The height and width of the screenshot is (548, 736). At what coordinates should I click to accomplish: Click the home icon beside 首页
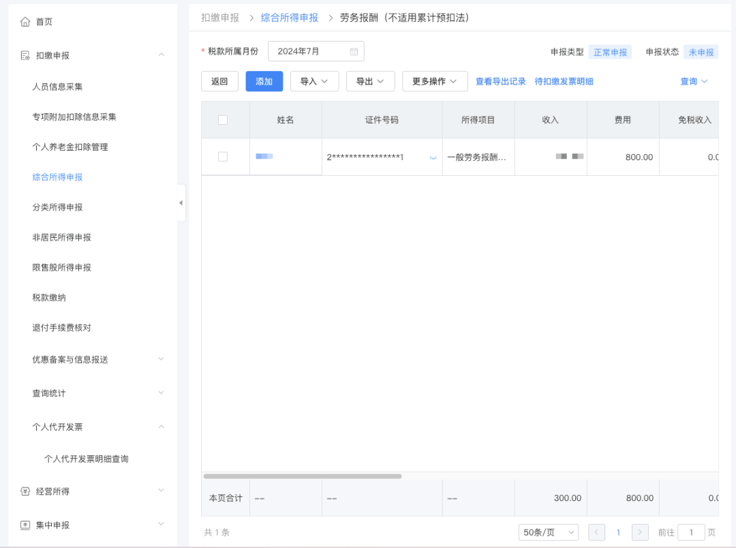(25, 22)
